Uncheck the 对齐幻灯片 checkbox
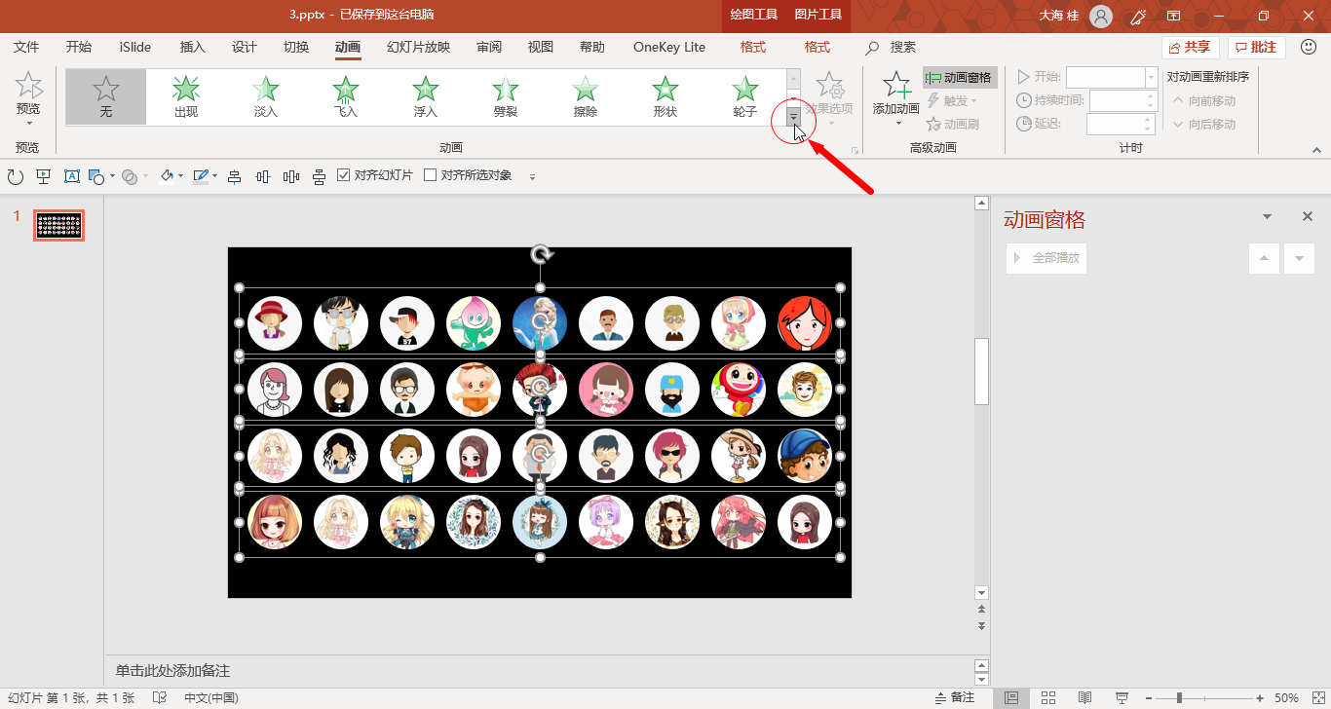The height and width of the screenshot is (709, 1331). coord(343,175)
